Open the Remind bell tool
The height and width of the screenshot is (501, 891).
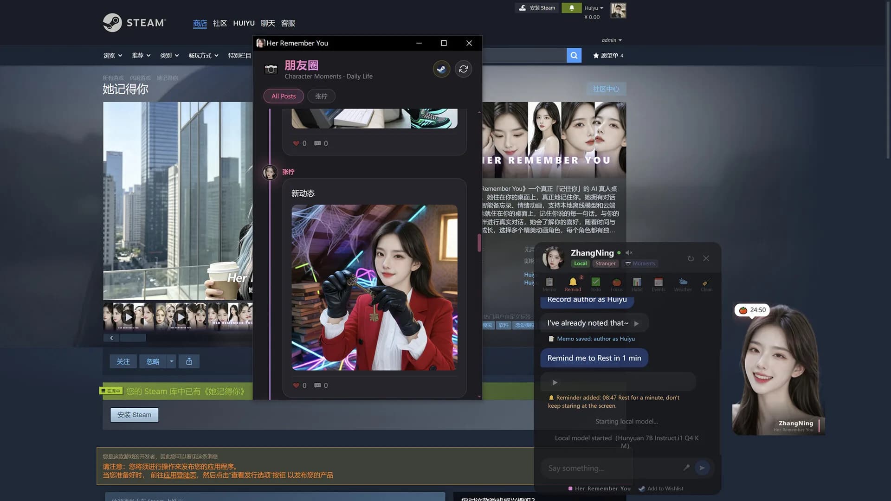[573, 284]
